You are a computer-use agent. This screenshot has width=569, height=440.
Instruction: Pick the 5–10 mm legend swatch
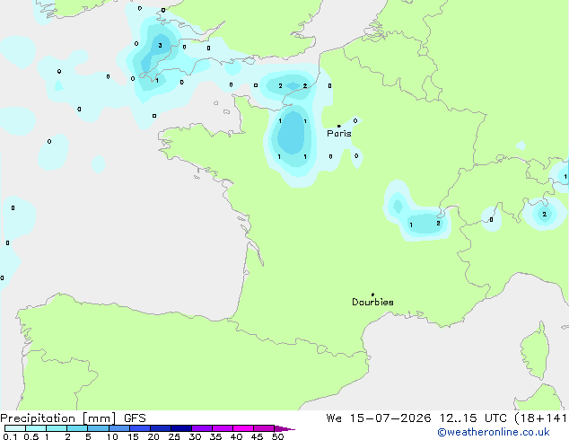point(99,428)
